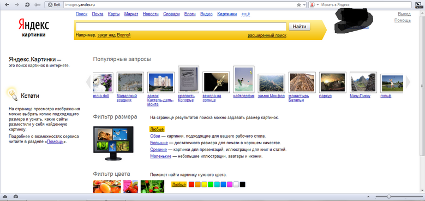Expand the search engine selector dropdown
Viewport: 425px width, 201px height.
[x=318, y=4]
